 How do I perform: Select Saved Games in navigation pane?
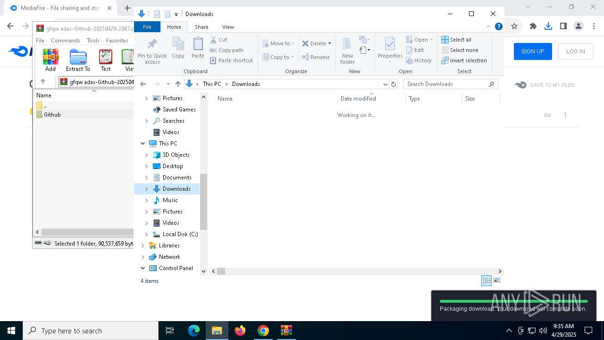[179, 110]
